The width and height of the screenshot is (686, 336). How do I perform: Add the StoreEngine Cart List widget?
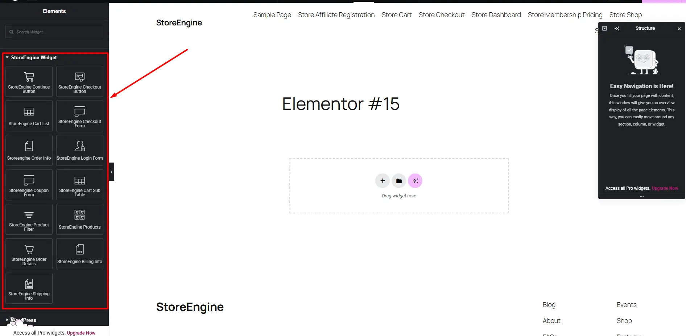point(29,116)
